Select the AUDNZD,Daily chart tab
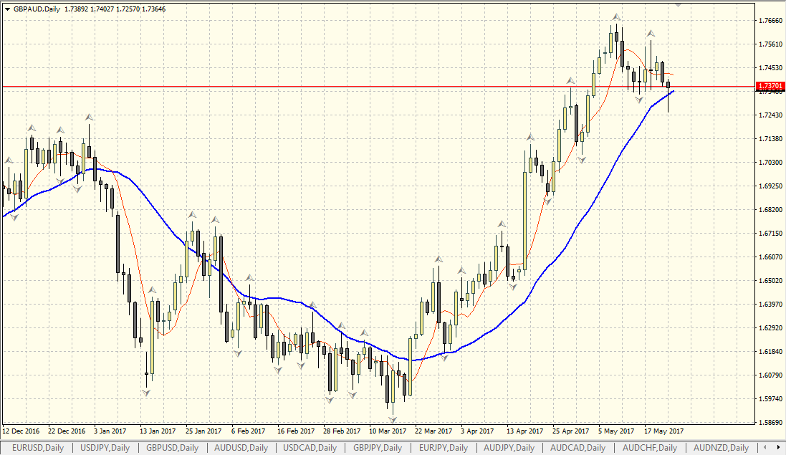Viewport: 786px width, 455px height. point(721,448)
